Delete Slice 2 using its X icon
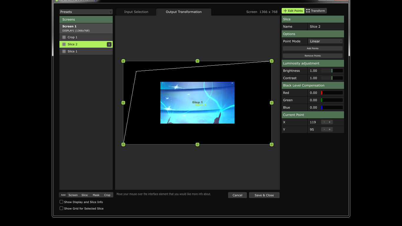The image size is (402, 226). [109, 44]
